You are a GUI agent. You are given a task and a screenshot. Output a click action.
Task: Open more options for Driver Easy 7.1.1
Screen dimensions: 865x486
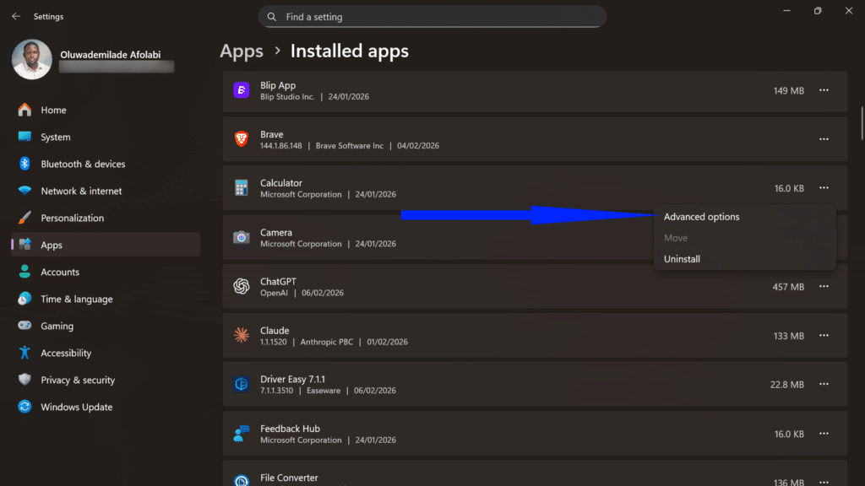pos(824,384)
